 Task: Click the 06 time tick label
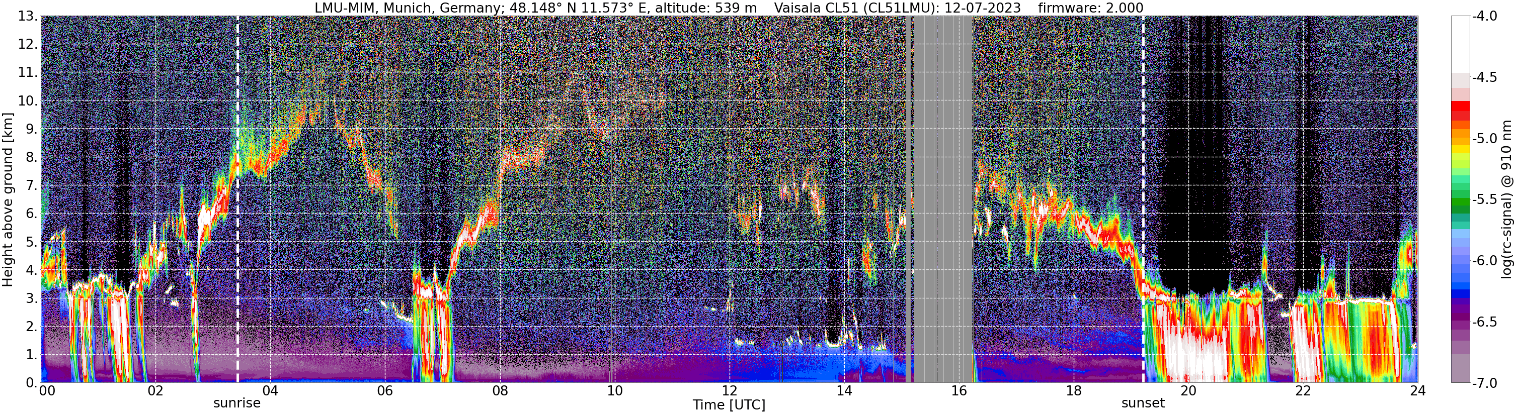[385, 391]
